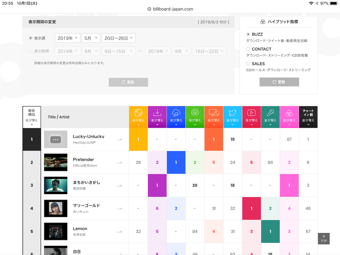Click the red rank 1 video cell for マリーゴールド
The height and width of the screenshot is (255, 340).
(252, 209)
